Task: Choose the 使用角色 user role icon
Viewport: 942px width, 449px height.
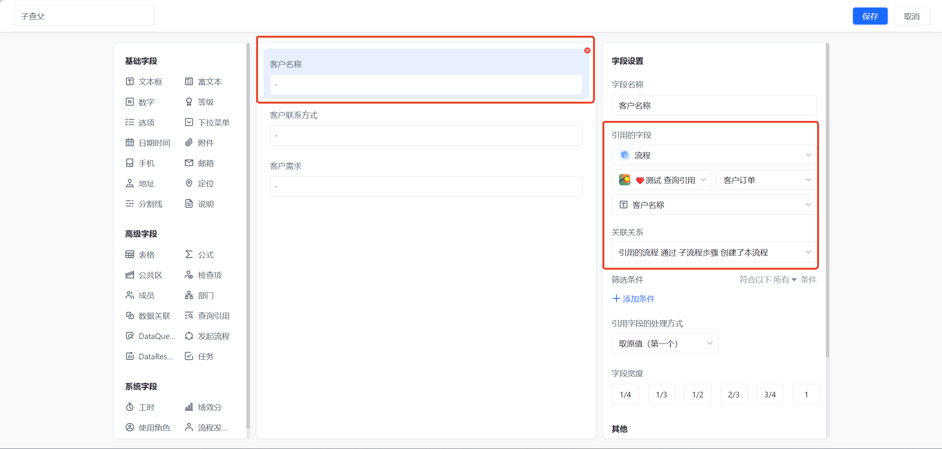Action: click(x=130, y=428)
